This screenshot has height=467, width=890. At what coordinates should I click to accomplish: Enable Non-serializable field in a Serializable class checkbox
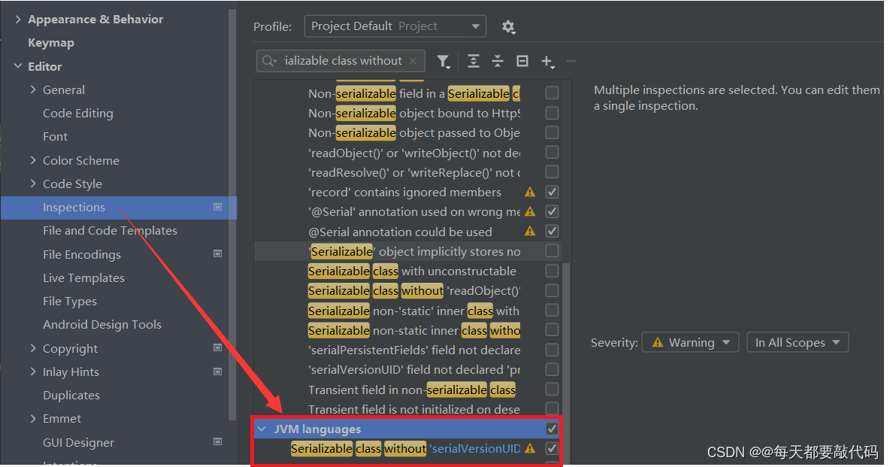tap(552, 92)
